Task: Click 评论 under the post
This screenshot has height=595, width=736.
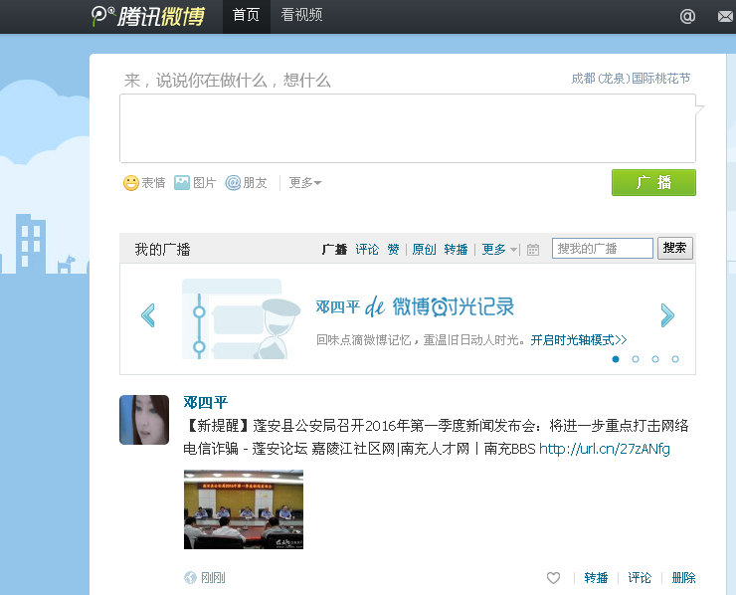Action: click(x=640, y=578)
